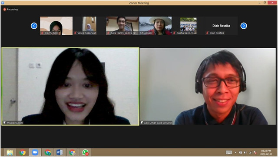Open File Explorer from taskbar
278x157 pixels.
[x=10, y=152]
